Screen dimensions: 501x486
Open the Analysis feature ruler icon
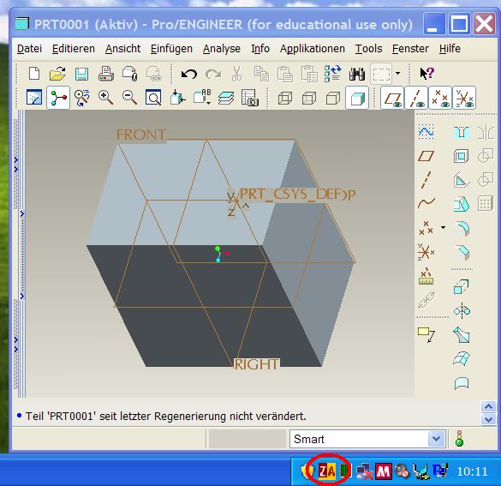coord(426,277)
